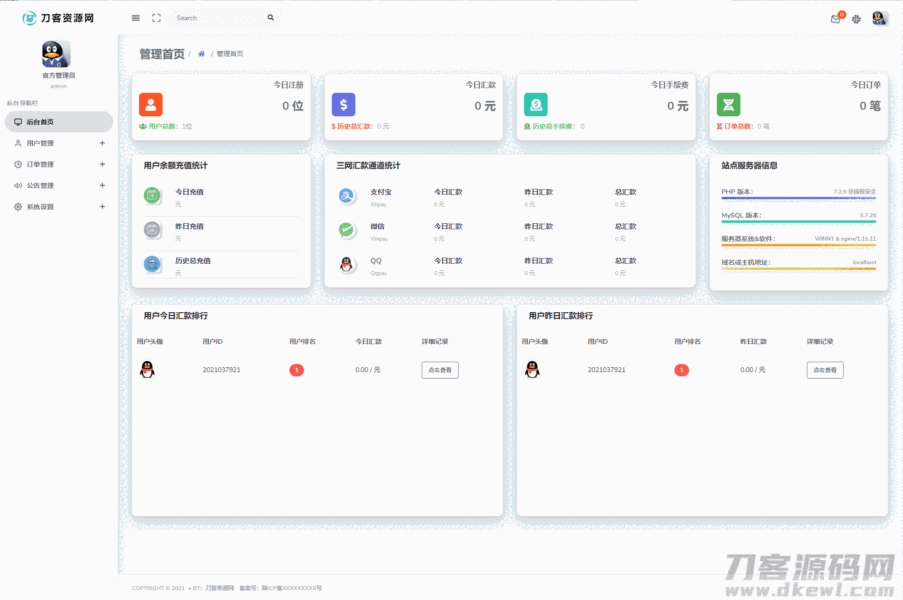903x600 pixels.
Task: Open the 系统设置 sidebar menu
Action: tap(59, 207)
